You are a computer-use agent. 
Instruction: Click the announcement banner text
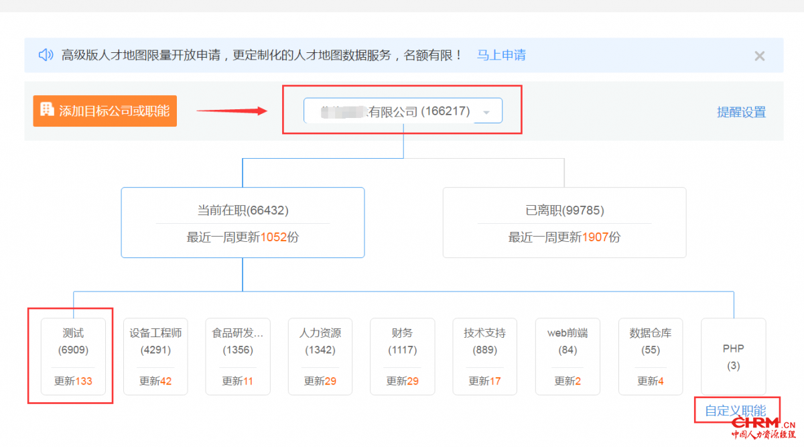tap(262, 55)
